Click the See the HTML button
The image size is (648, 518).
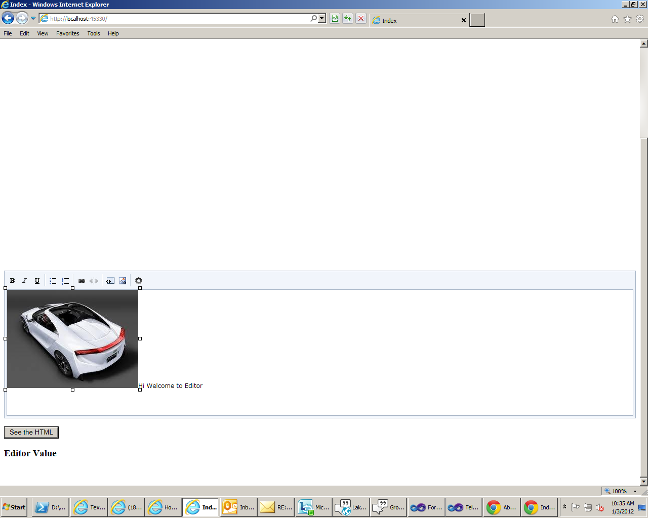[31, 433]
